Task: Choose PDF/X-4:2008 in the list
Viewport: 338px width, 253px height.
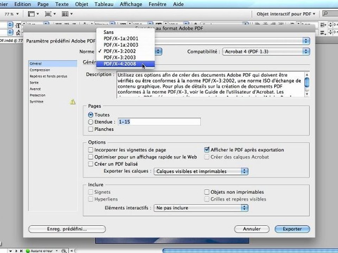Action: tap(125, 64)
